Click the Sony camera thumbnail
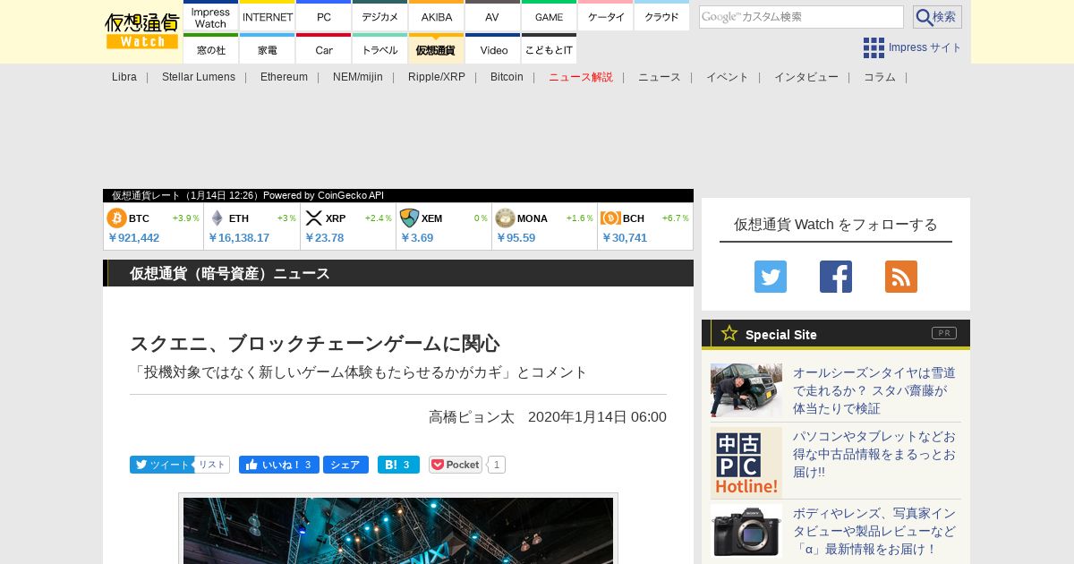This screenshot has height=564, width=1074. tap(746, 531)
